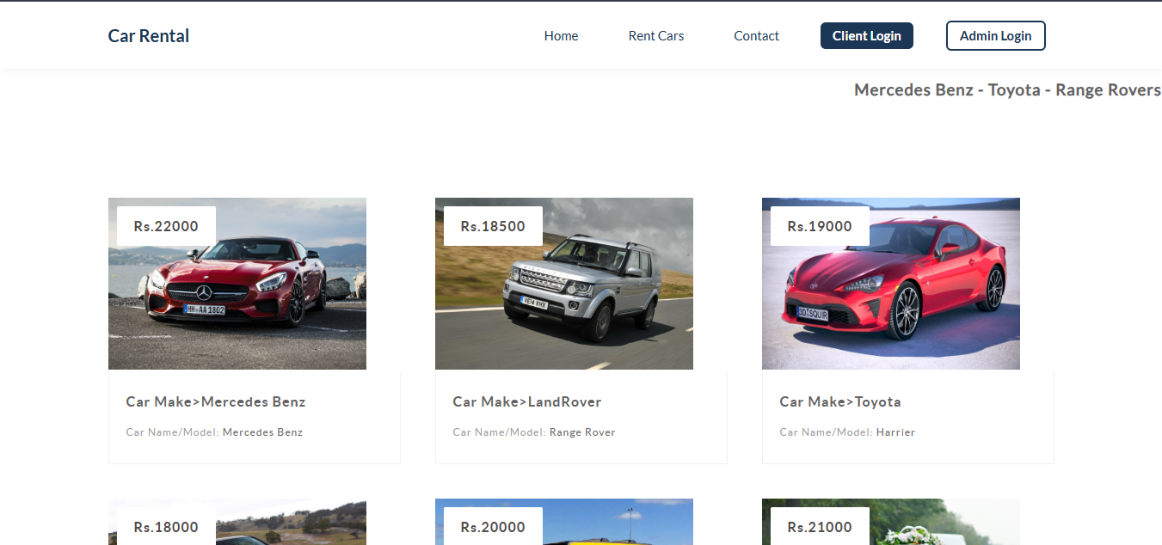The height and width of the screenshot is (545, 1162).
Task: Click the Rs.18500 price badge
Action: click(492, 225)
